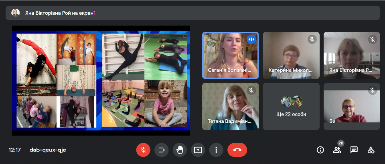Click the 12:17 time display
The image size is (385, 164).
15,150
